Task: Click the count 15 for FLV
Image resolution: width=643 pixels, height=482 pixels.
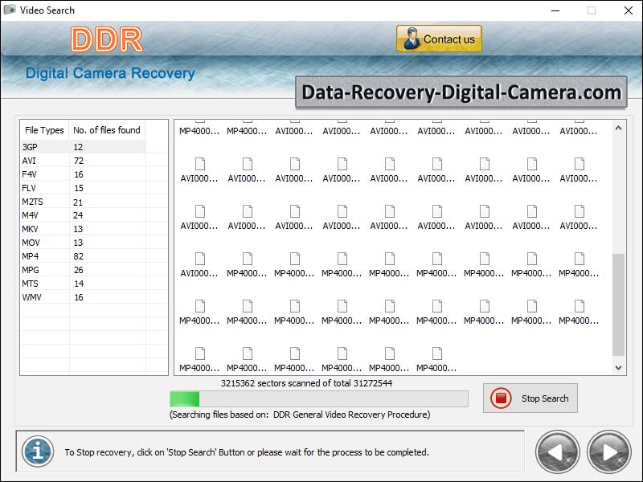Action: pyautogui.click(x=79, y=188)
